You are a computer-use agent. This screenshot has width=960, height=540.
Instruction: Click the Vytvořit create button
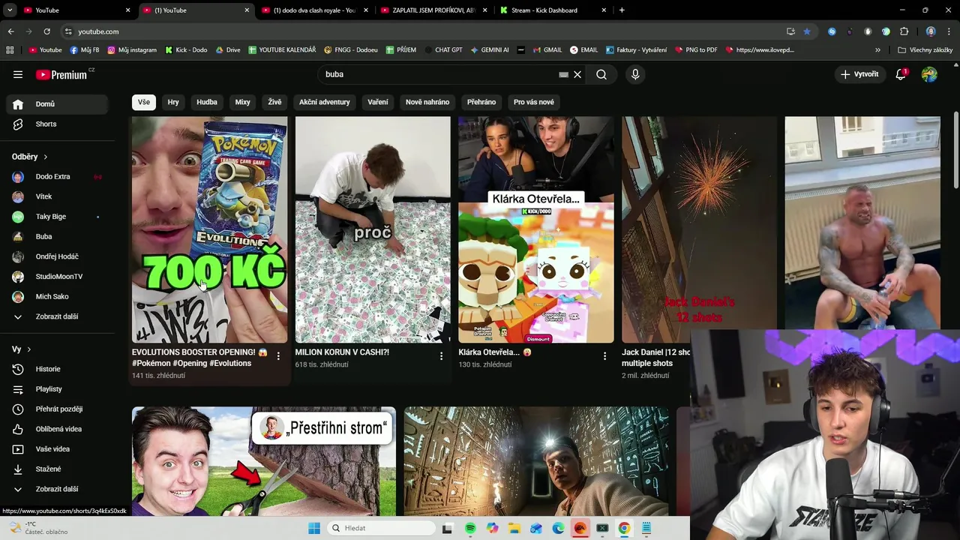[859, 74]
